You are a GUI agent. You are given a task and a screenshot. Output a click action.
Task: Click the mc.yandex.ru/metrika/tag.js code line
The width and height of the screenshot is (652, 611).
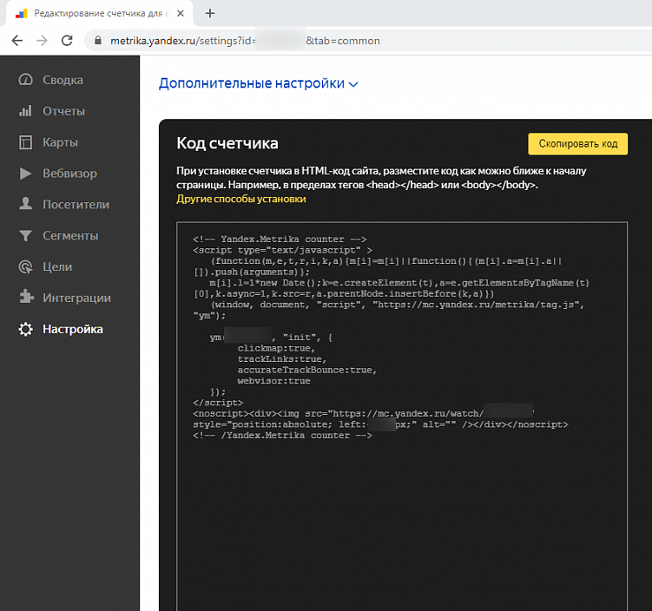397,305
